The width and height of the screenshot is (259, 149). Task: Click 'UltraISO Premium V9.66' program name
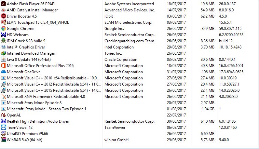pos(27,134)
